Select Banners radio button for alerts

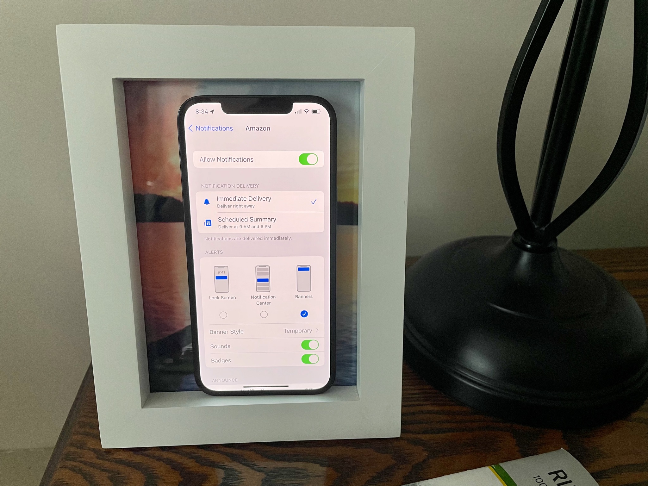coord(303,314)
